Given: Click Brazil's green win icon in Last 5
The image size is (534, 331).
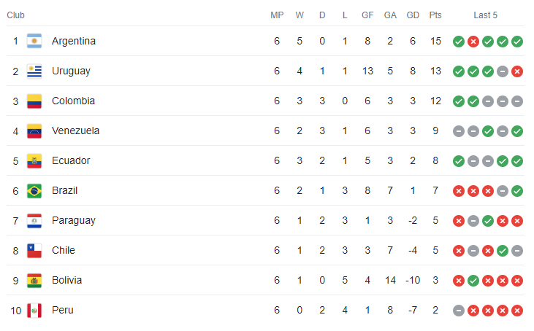Looking at the screenshot, I should pos(517,191).
